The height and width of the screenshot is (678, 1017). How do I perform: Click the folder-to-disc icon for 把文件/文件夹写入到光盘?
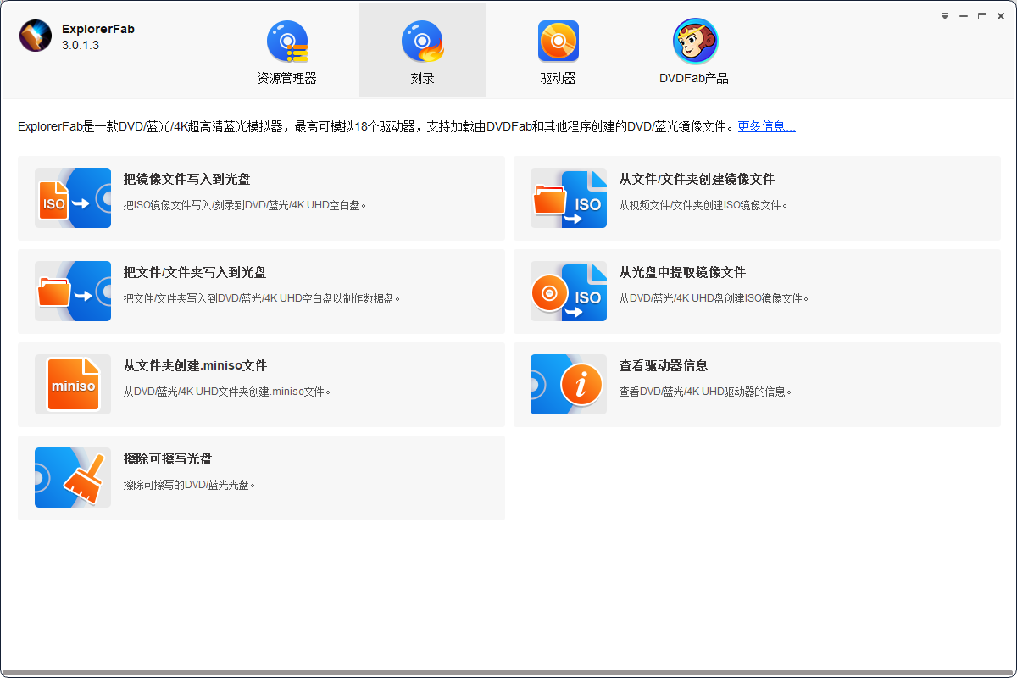coord(73,292)
